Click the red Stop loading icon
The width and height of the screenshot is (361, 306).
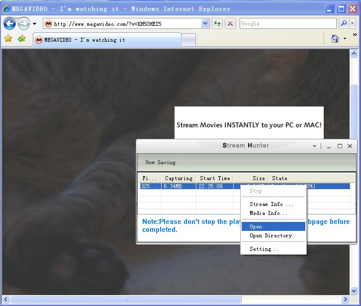230,23
